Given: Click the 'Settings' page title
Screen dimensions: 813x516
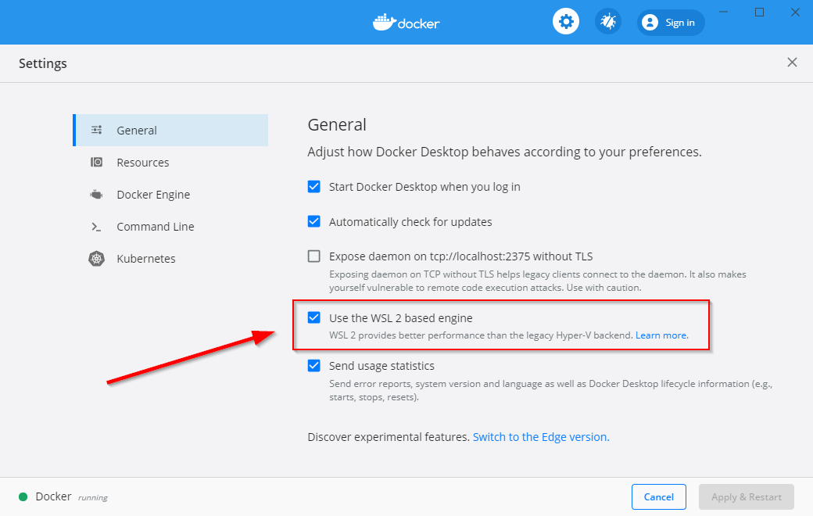Looking at the screenshot, I should [x=43, y=63].
